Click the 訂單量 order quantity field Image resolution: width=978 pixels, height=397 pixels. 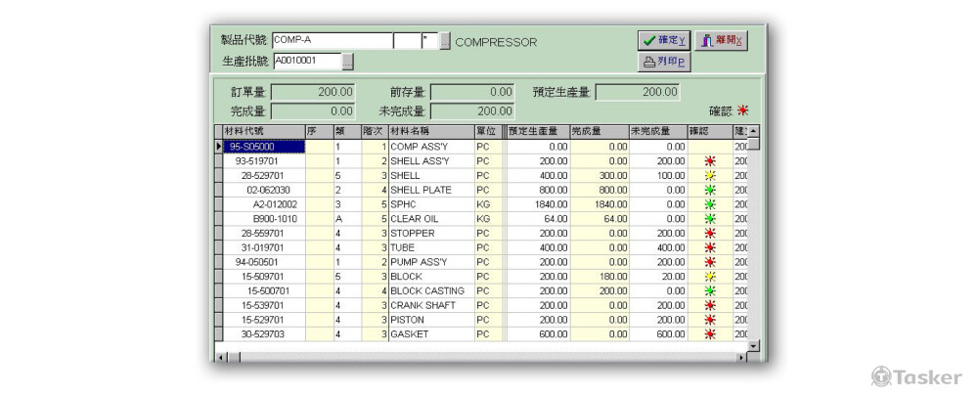point(313,92)
